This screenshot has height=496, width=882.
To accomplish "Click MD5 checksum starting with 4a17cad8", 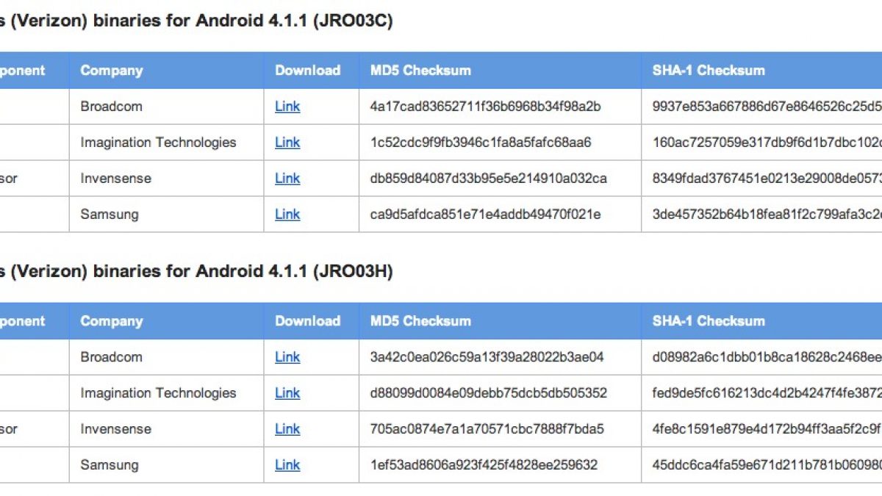I will coord(485,107).
